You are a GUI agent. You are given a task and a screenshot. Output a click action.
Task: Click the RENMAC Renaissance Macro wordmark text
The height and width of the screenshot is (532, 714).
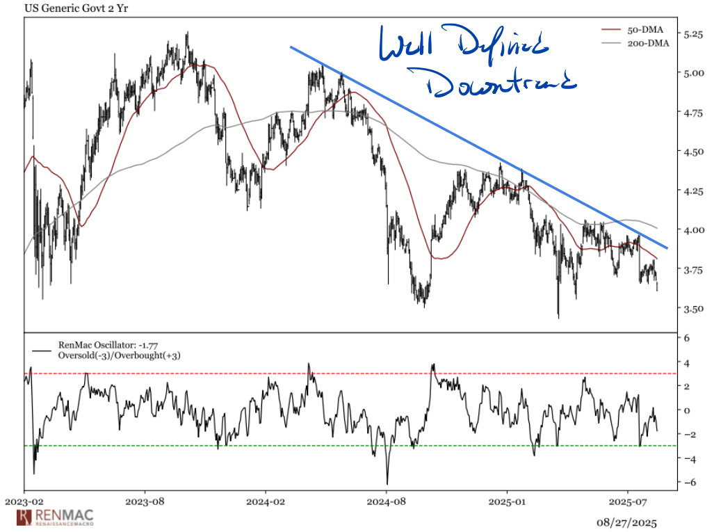[64, 517]
